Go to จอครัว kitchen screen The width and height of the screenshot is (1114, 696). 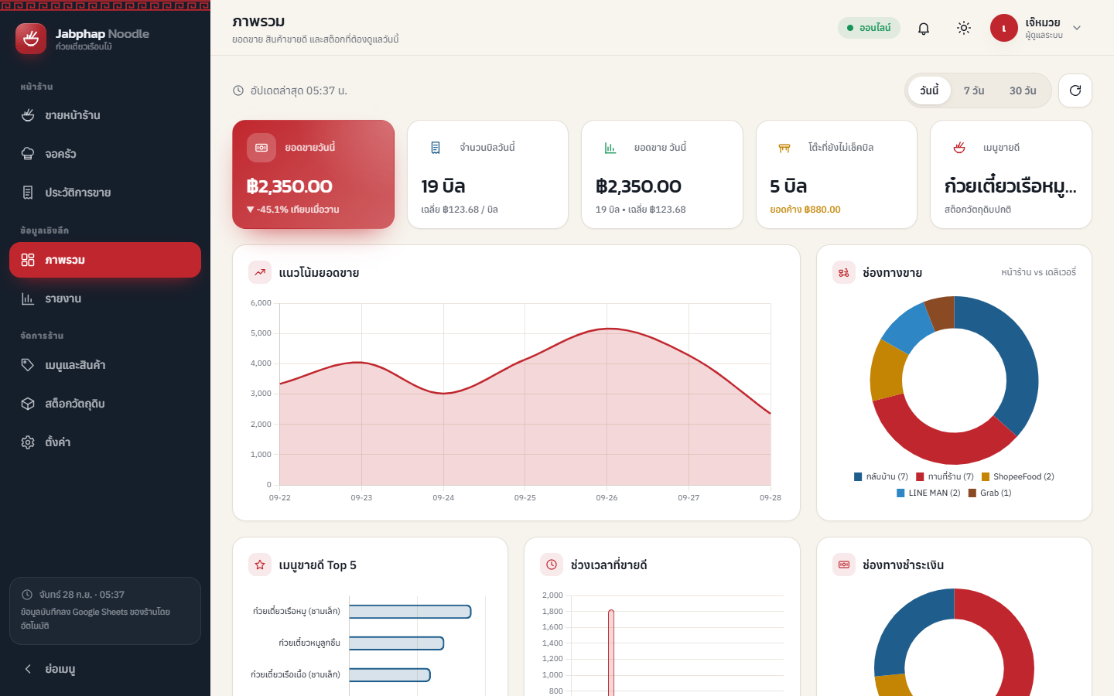coord(105,154)
